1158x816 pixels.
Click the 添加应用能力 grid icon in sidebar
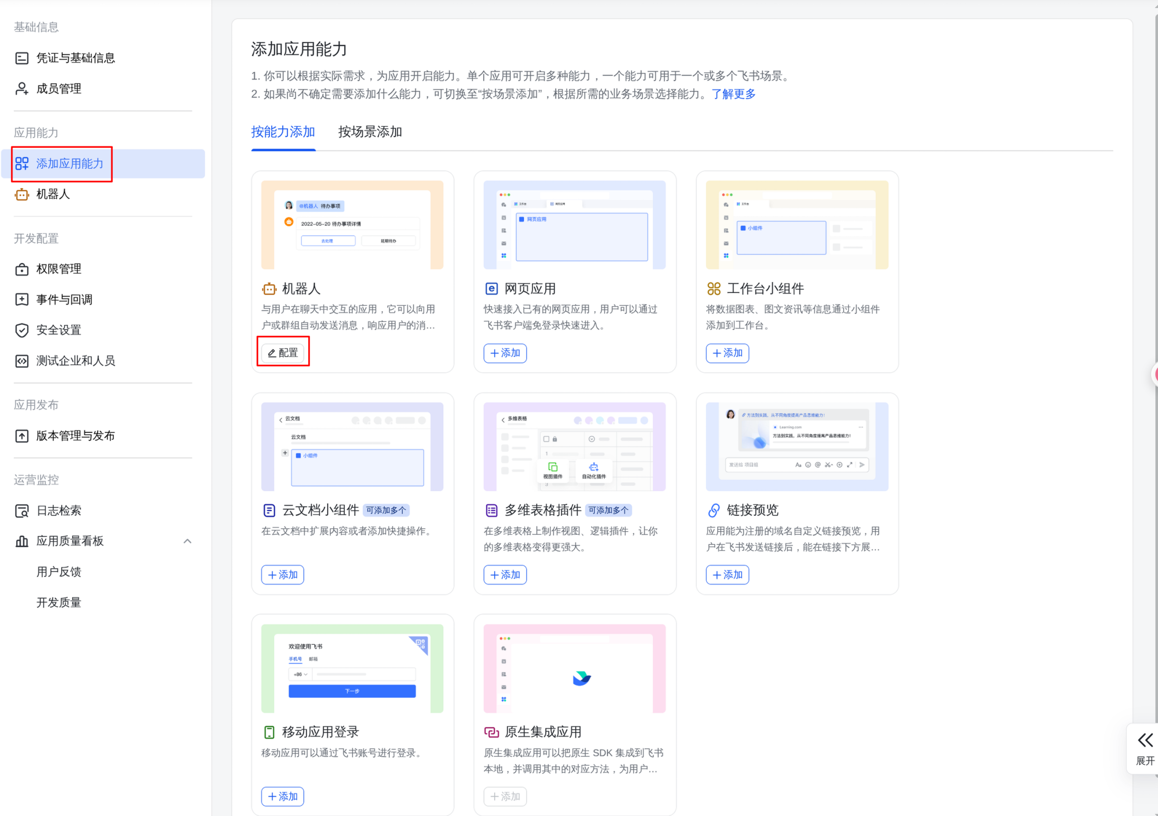tap(22, 164)
